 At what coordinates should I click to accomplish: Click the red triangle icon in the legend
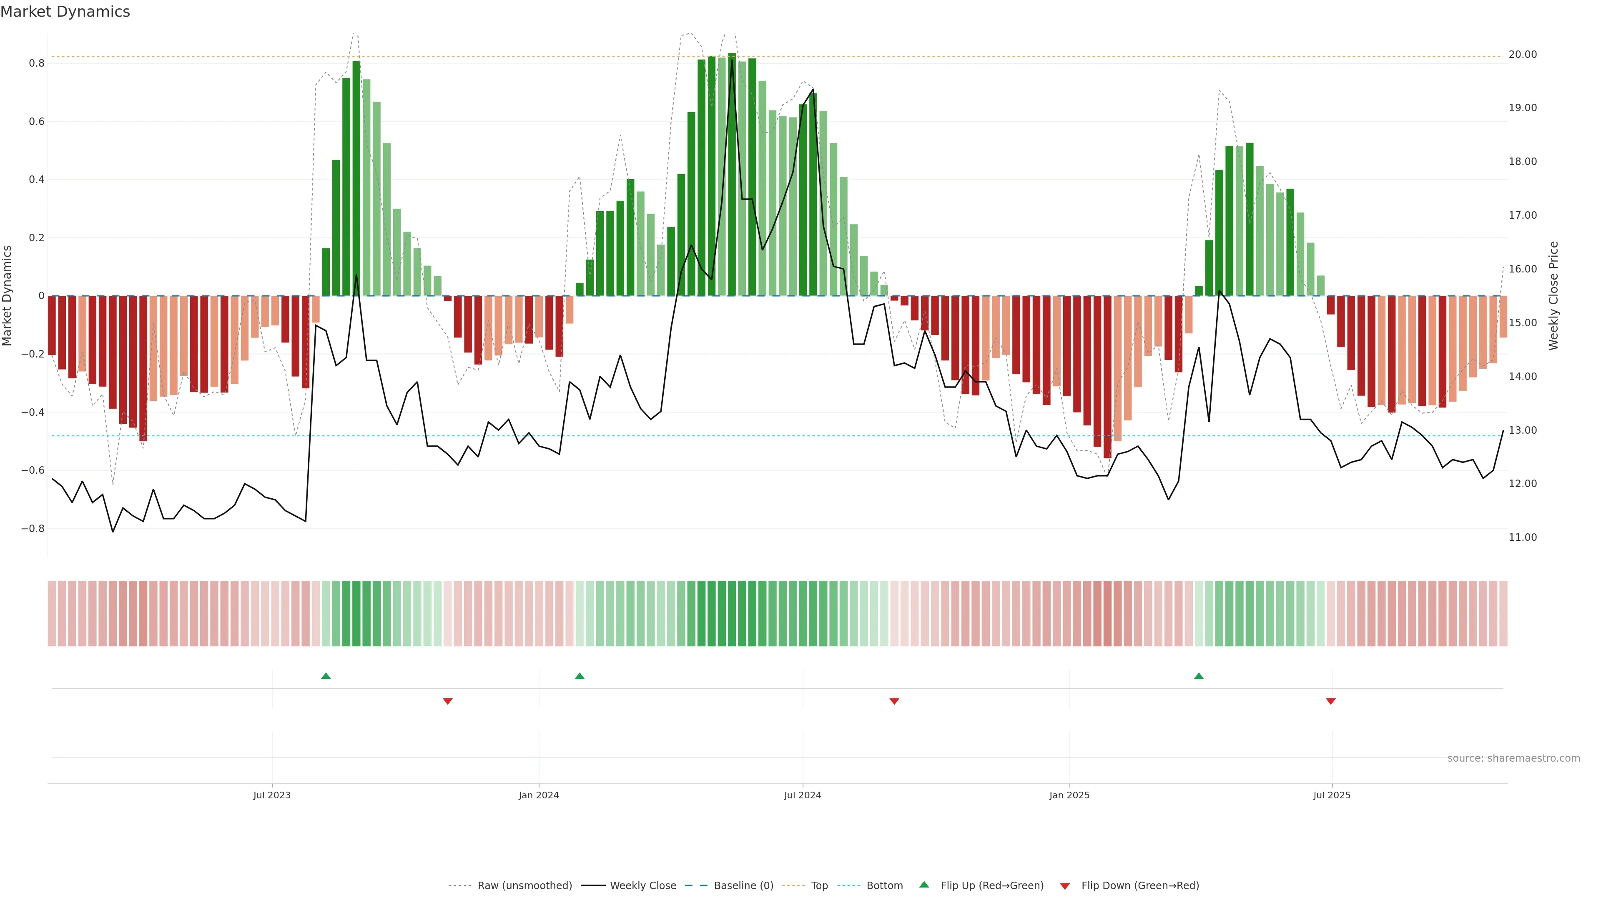click(x=1065, y=886)
